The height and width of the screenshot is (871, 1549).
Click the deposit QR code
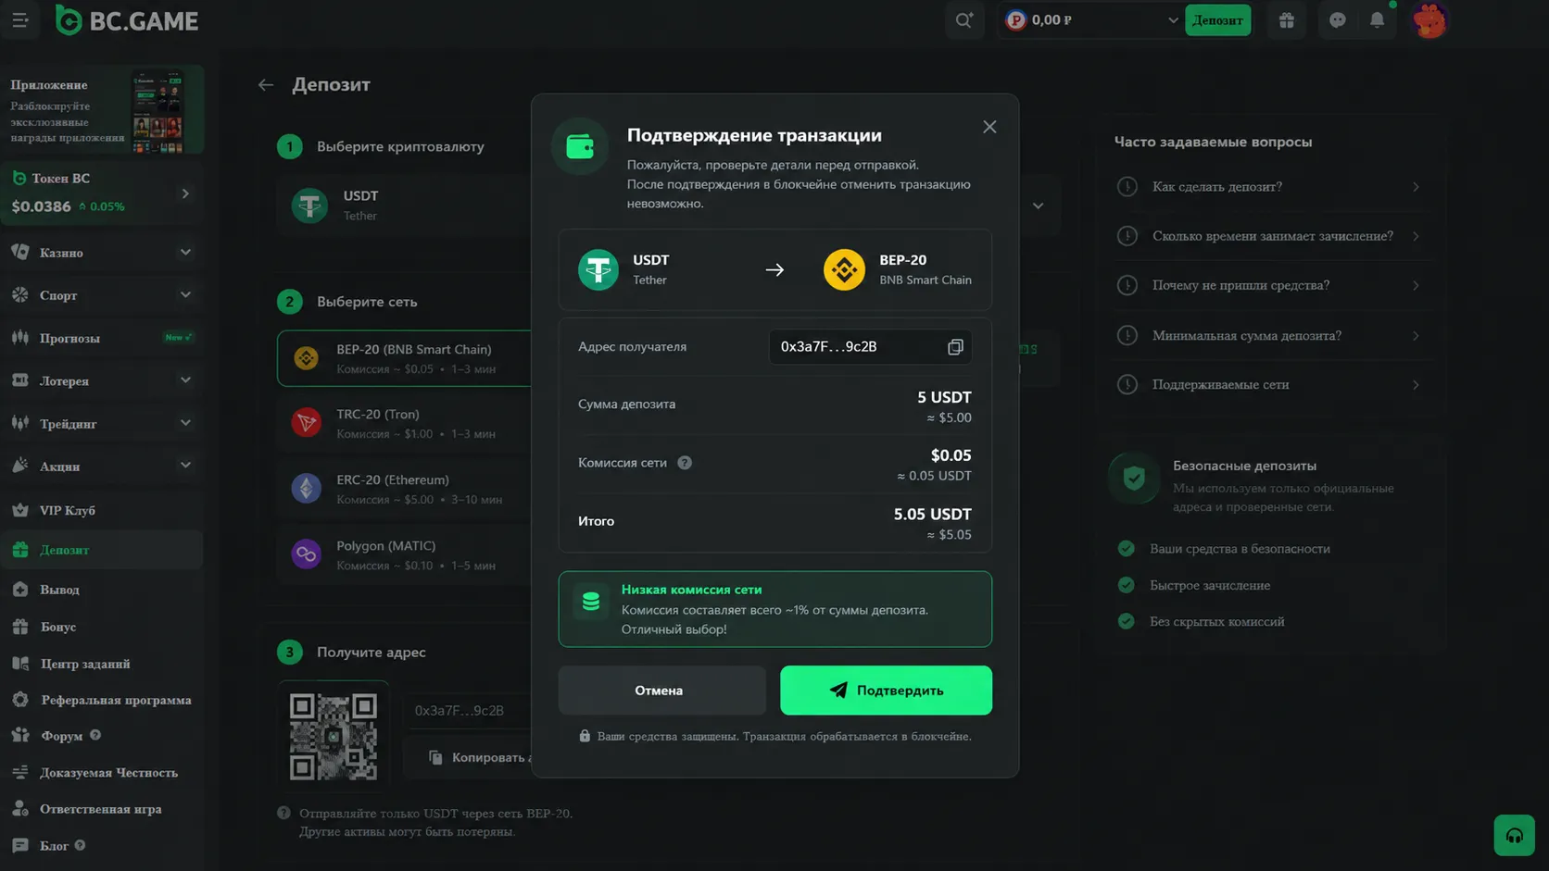334,737
